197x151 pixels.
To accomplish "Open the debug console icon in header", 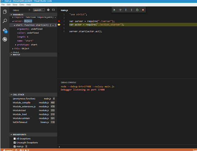I will (53, 10).
